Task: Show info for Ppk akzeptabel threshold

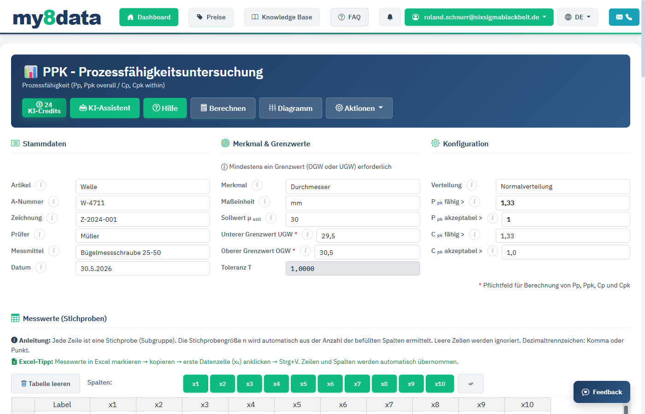Action: [x=493, y=218]
